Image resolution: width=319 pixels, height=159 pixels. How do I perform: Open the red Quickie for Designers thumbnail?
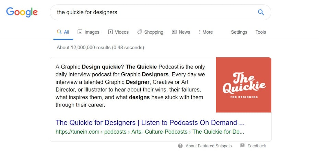click(x=244, y=85)
